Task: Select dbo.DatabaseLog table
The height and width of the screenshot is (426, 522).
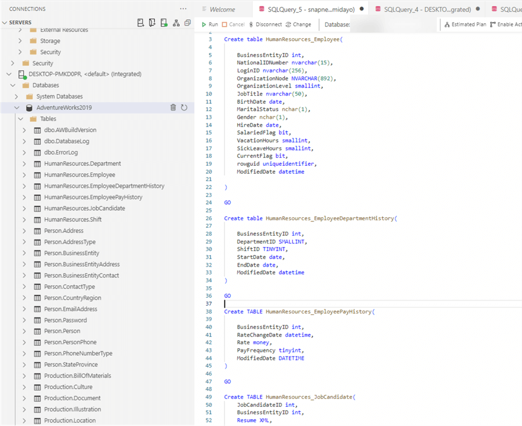Action: click(67, 141)
